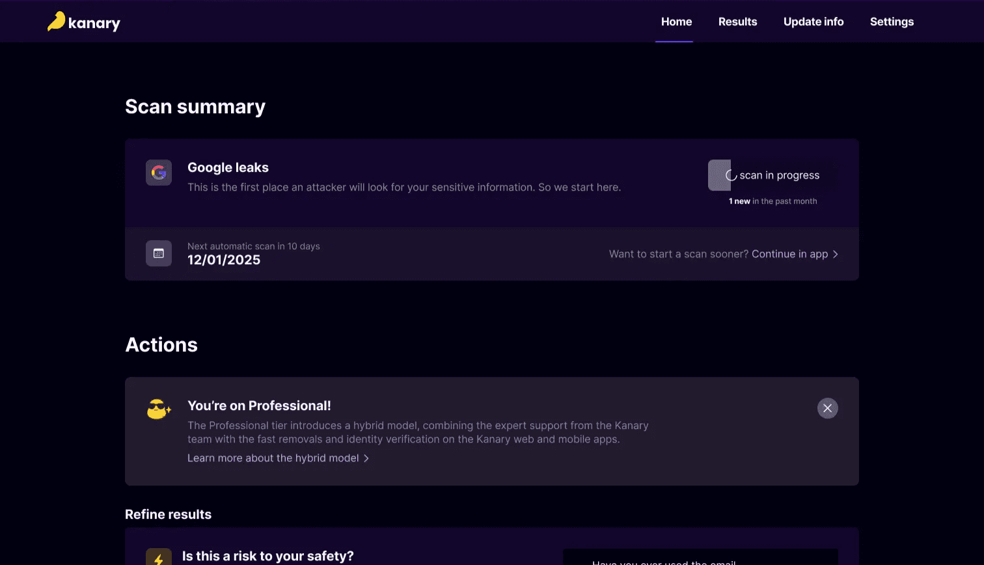Click the '1 new in the past month' text
Image resolution: width=984 pixels, height=565 pixels.
[x=772, y=201]
